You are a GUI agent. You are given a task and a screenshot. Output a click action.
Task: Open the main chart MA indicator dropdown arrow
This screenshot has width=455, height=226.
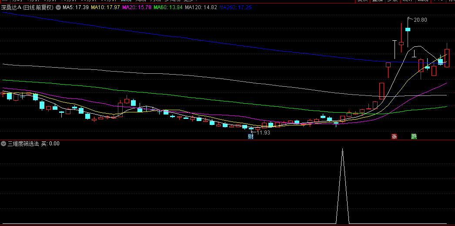[58, 7]
